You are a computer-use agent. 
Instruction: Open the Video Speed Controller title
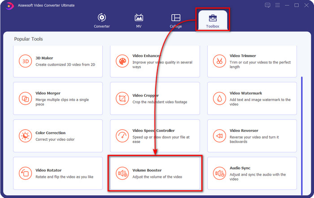point(153,131)
